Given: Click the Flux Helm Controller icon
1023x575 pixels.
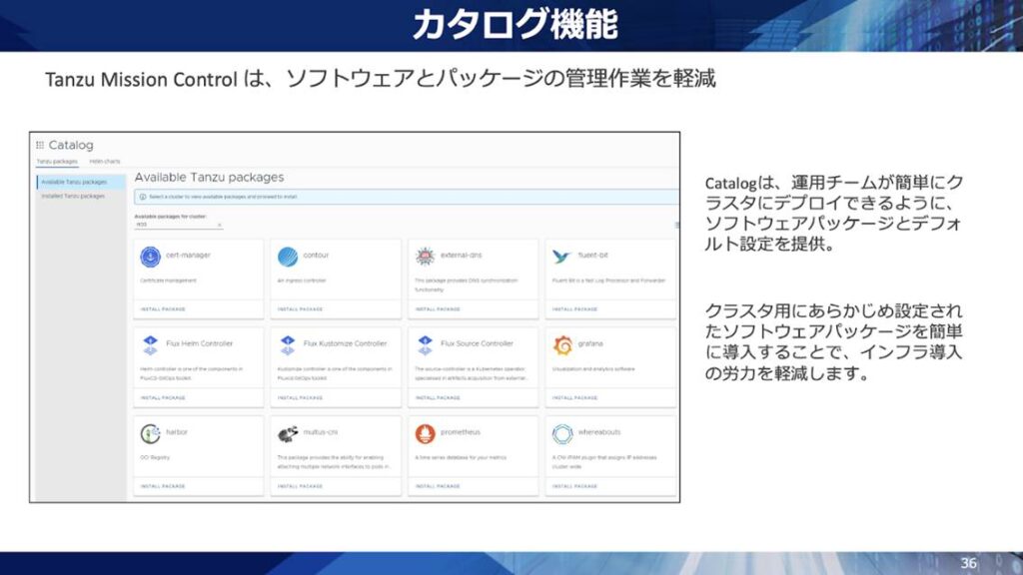Looking at the screenshot, I should pyautogui.click(x=151, y=344).
